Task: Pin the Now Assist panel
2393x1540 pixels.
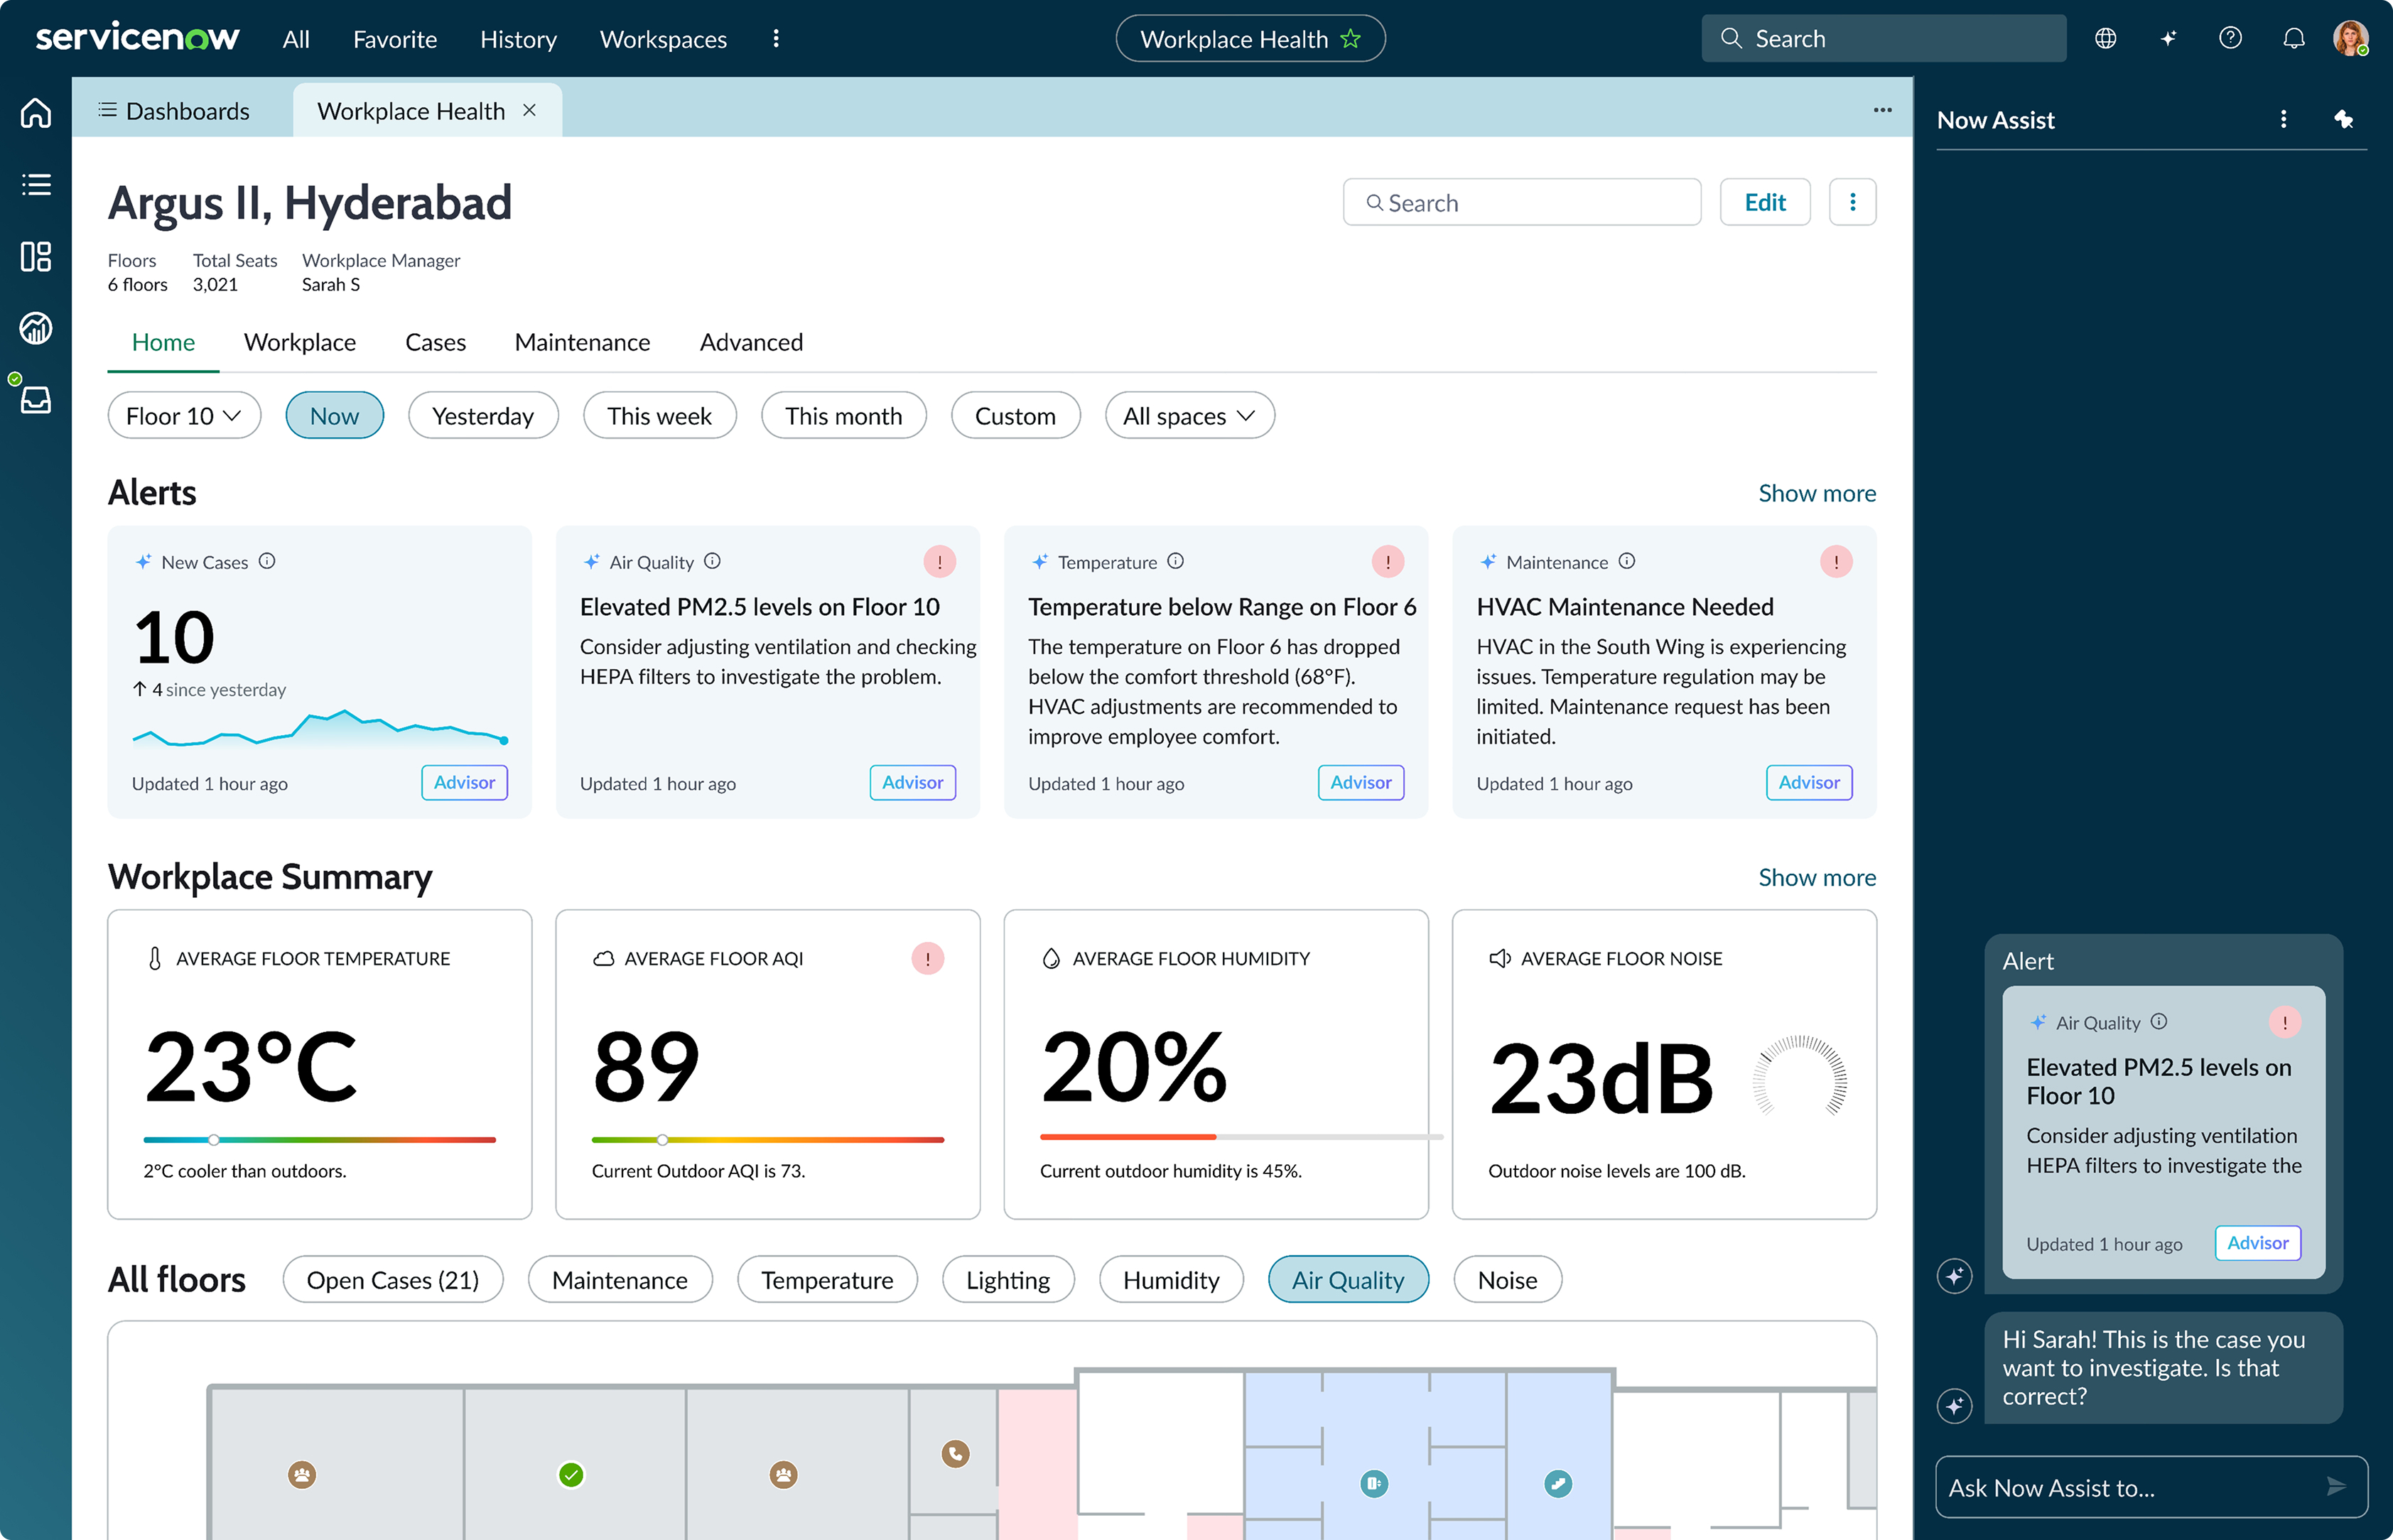Action: pyautogui.click(x=2343, y=120)
